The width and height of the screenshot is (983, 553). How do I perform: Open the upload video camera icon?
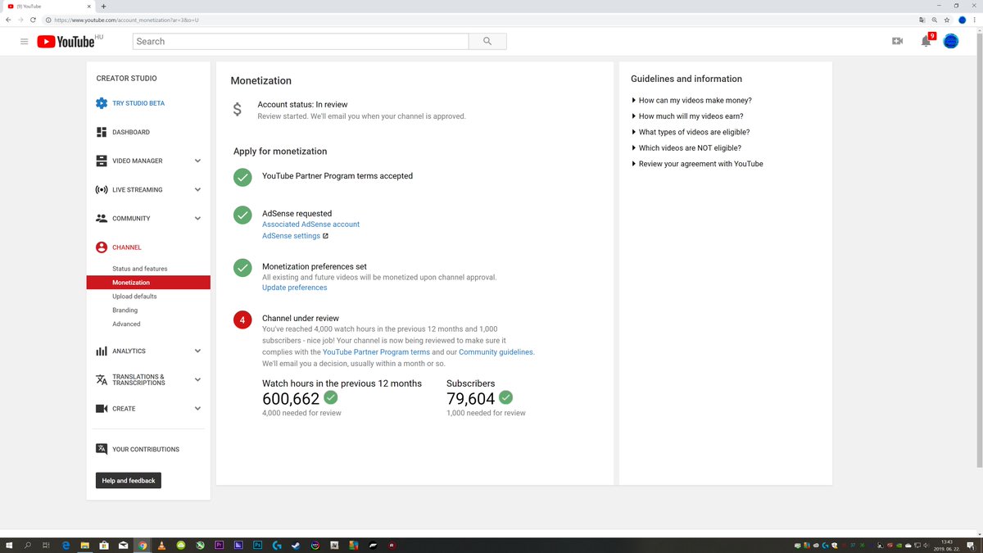tap(897, 41)
